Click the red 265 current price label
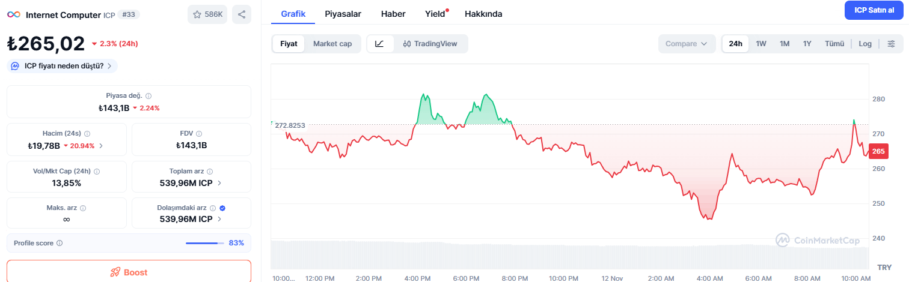 (x=878, y=151)
